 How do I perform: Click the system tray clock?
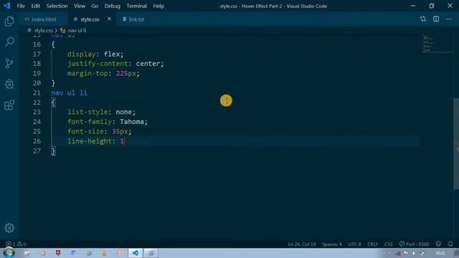440,253
